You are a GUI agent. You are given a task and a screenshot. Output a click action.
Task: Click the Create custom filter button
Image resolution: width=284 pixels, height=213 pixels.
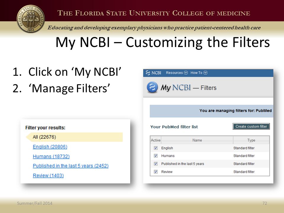tap(251, 126)
